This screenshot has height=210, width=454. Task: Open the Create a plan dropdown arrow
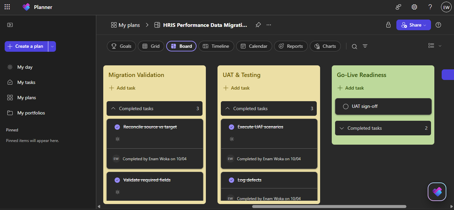tap(52, 46)
